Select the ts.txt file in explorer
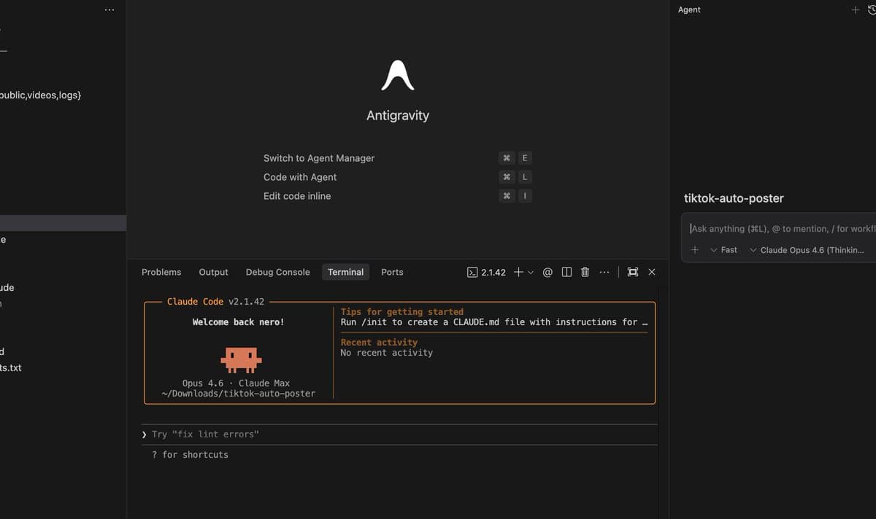Image resolution: width=876 pixels, height=519 pixels. [x=11, y=368]
